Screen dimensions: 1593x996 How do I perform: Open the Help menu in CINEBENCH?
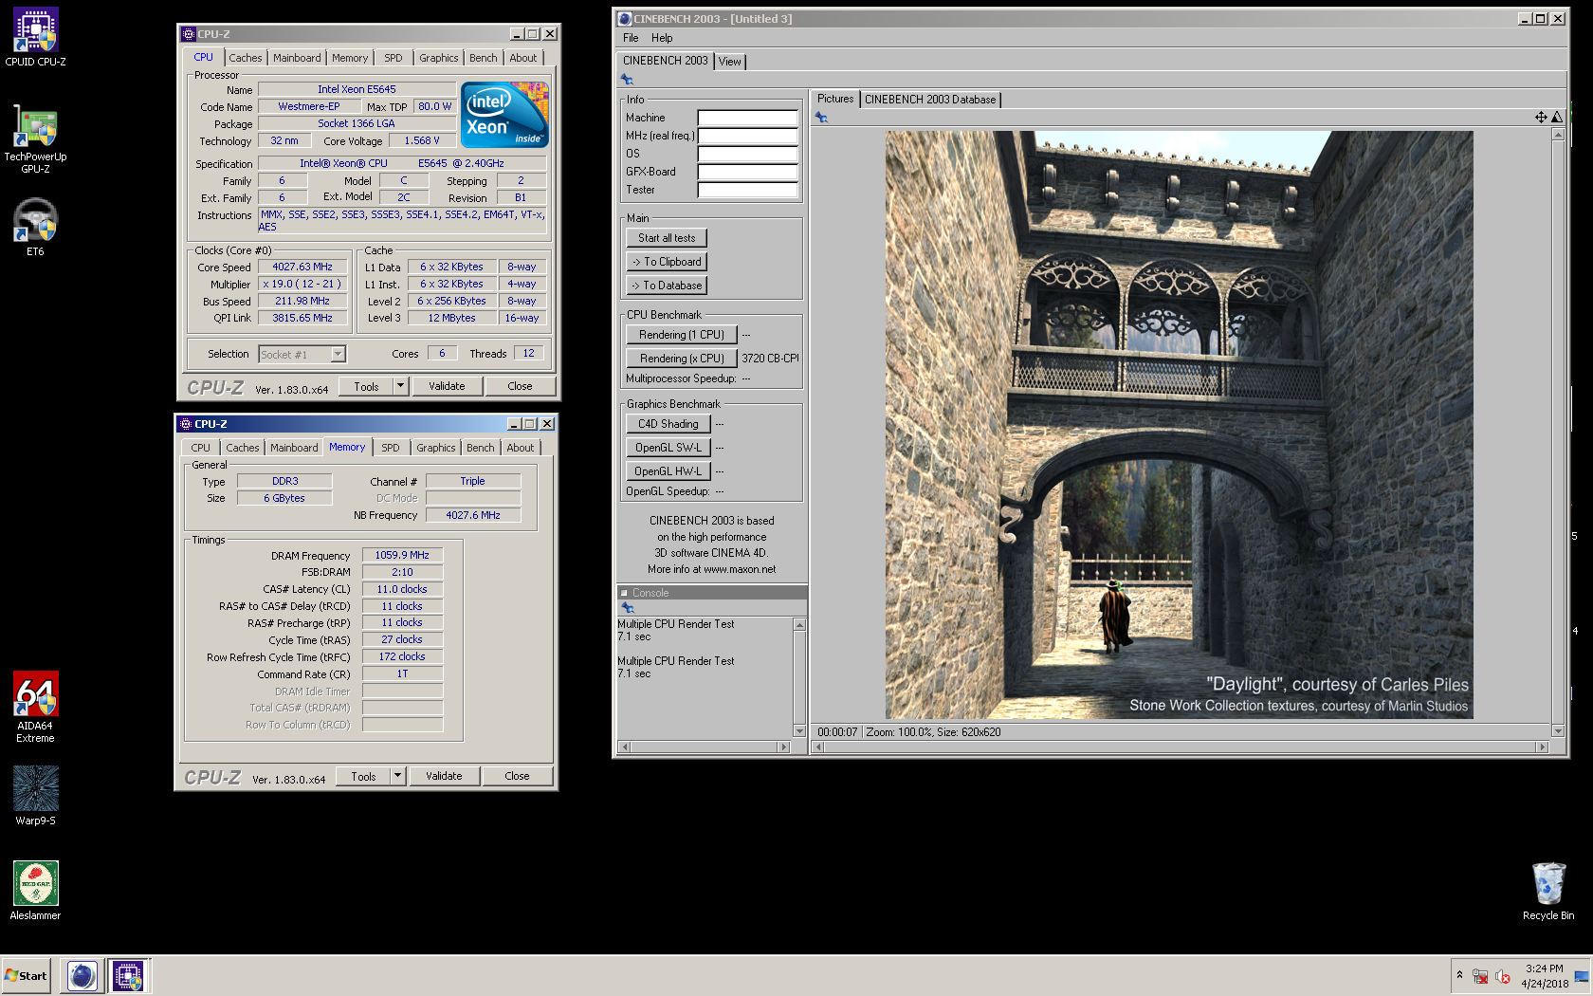(662, 38)
